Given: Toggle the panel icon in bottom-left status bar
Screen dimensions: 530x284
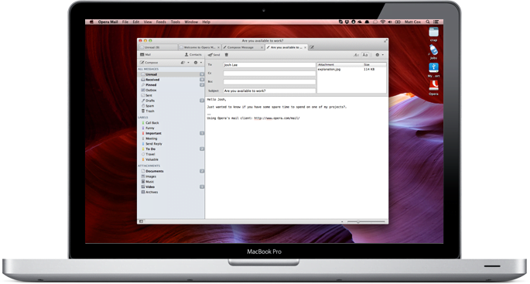Looking at the screenshot, I should click(x=142, y=221).
